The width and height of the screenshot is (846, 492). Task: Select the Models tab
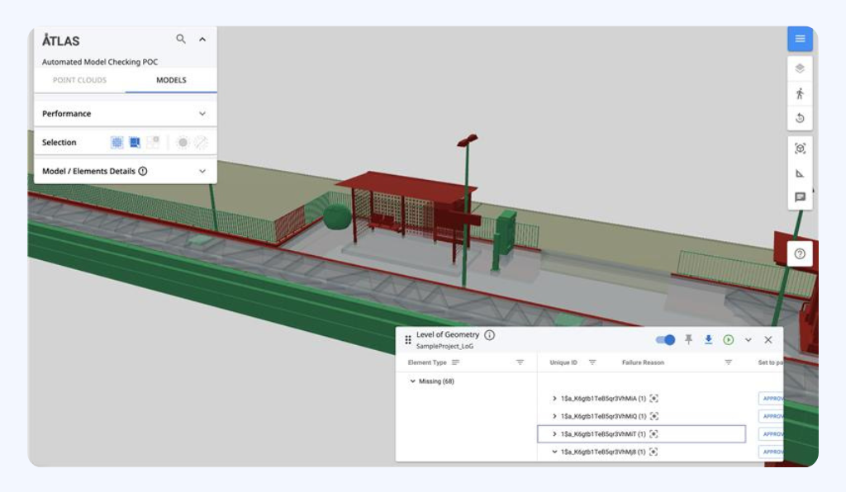pyautogui.click(x=171, y=80)
